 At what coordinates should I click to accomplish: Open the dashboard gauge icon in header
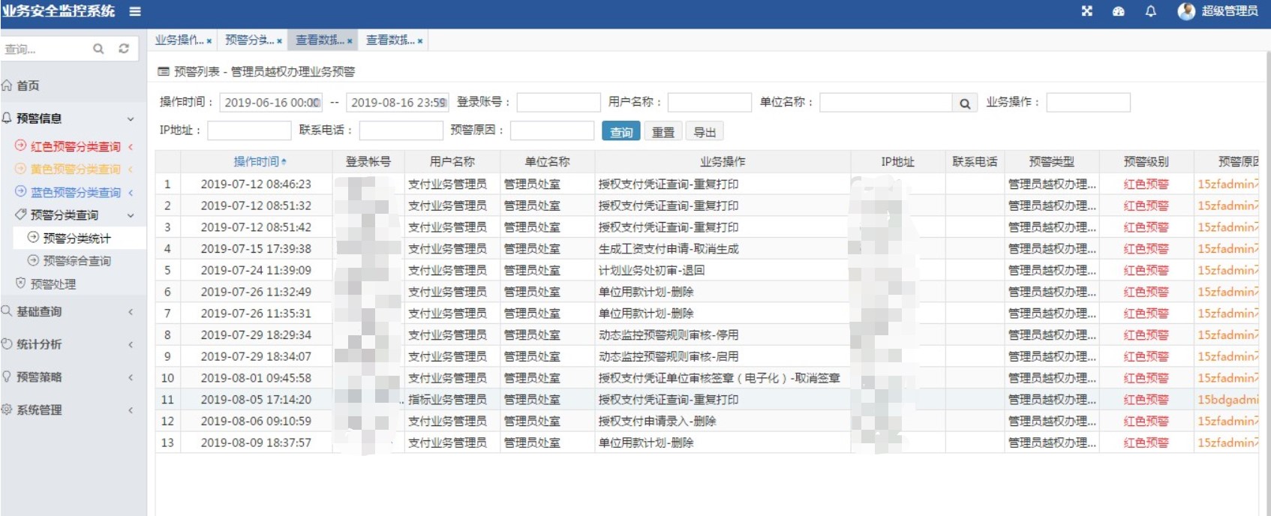1118,11
